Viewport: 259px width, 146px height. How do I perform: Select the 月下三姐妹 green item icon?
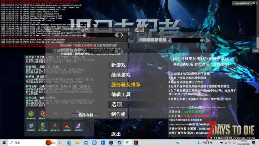pyautogui.click(x=43, y=126)
